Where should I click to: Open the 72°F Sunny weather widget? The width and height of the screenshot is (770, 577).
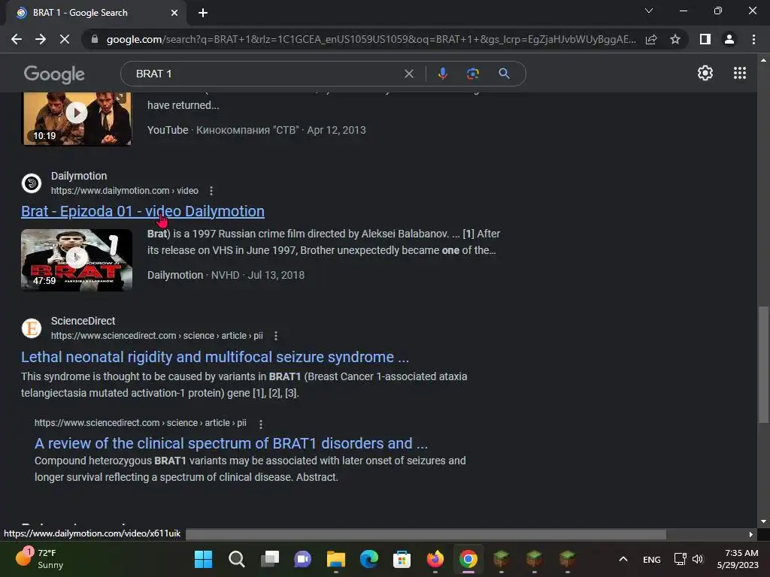tap(39, 559)
